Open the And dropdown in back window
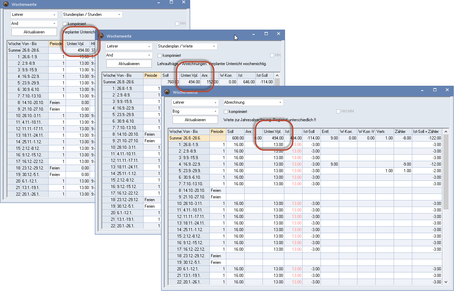Image resolution: width=454 pixels, height=291 pixels. (x=34, y=23)
